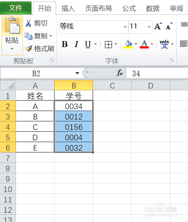Switch to the 页面布局 (Page Layout) tab

tap(99, 9)
